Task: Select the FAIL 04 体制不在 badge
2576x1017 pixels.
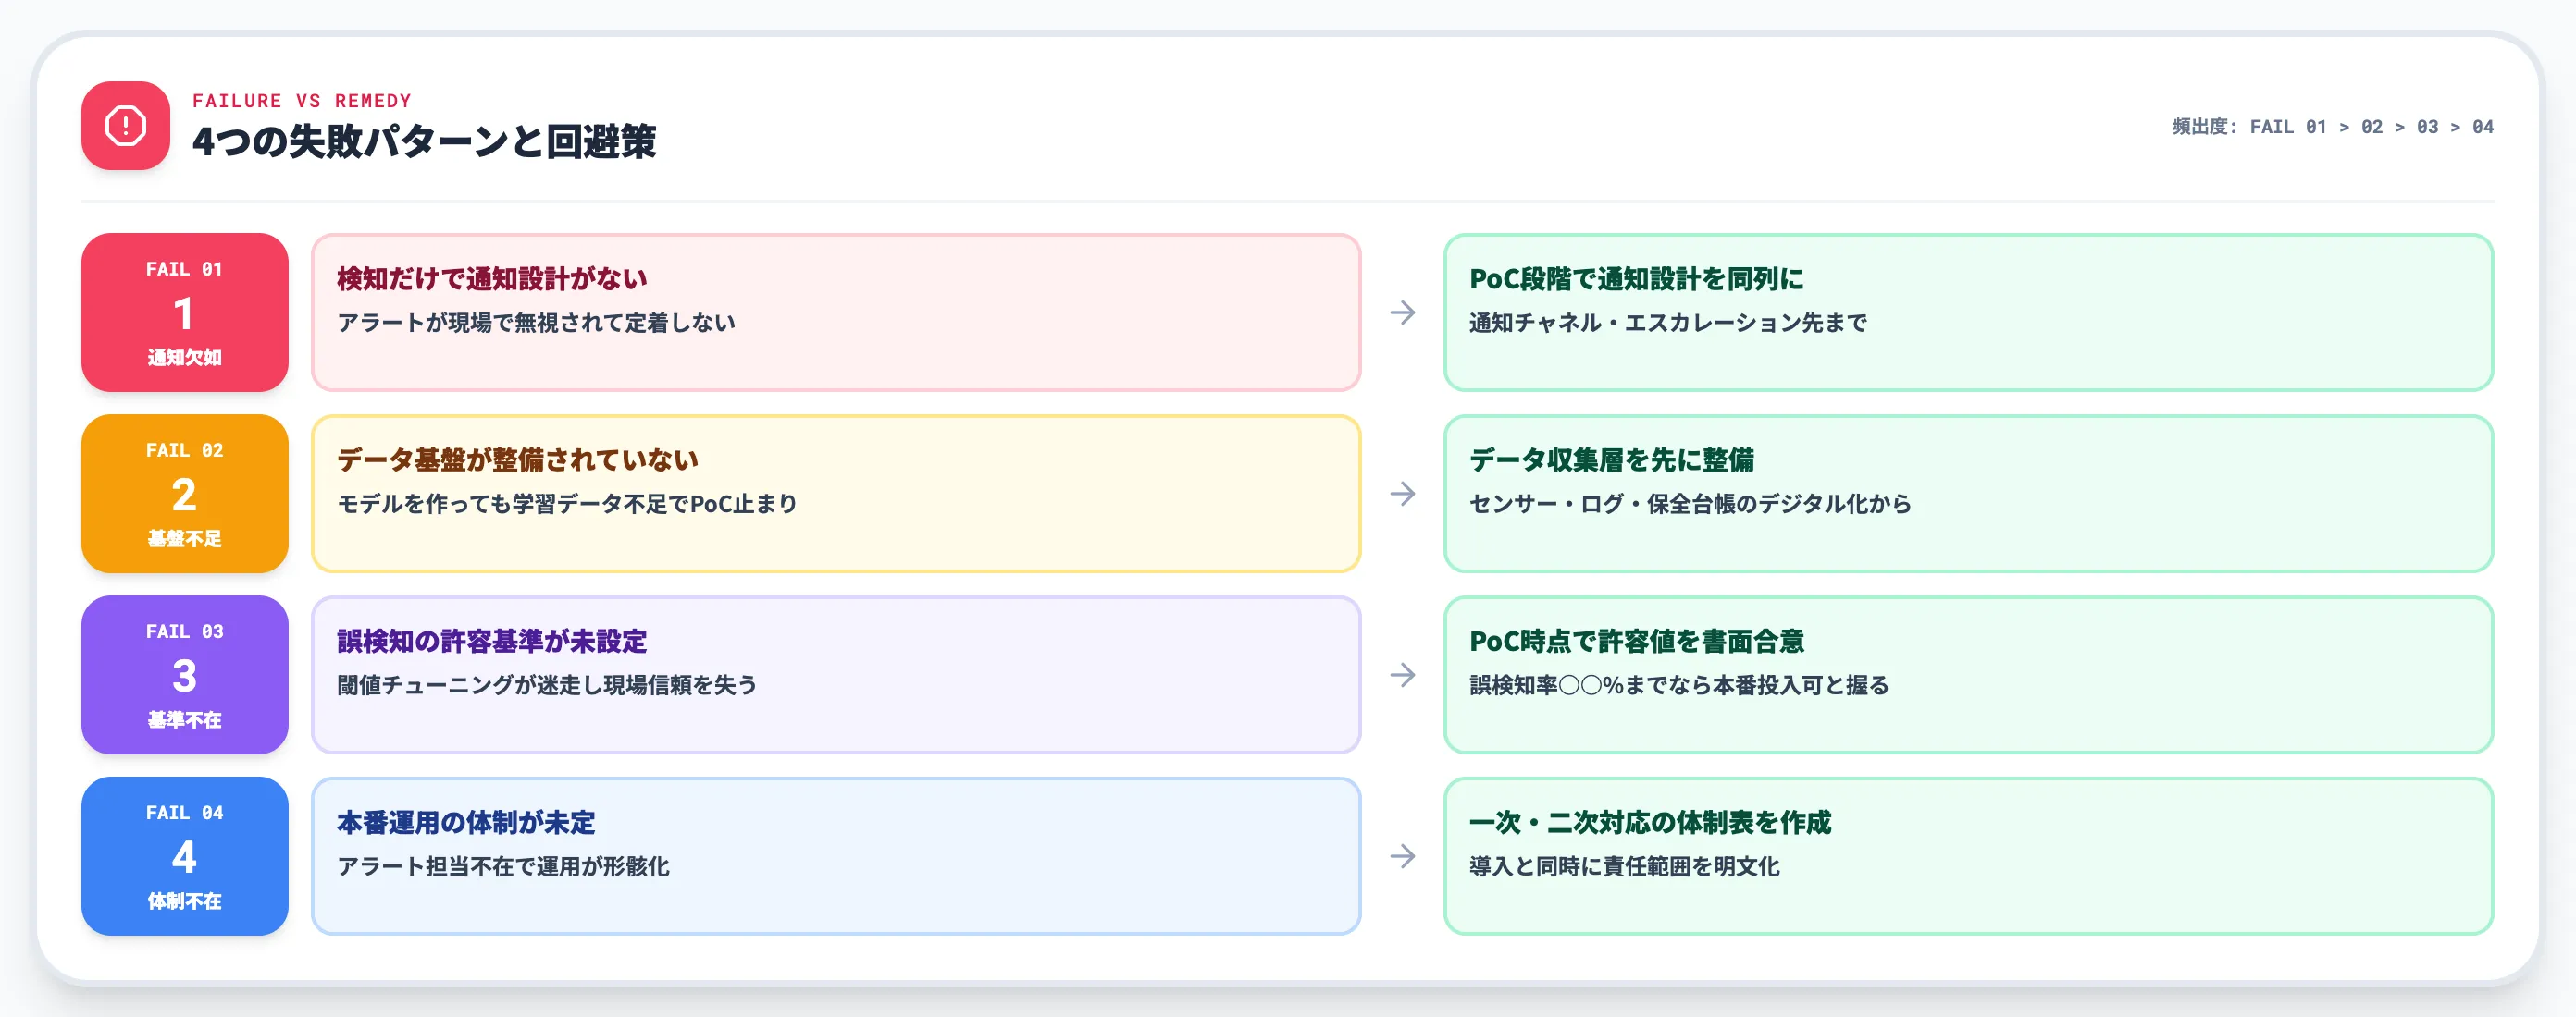Action: point(184,856)
